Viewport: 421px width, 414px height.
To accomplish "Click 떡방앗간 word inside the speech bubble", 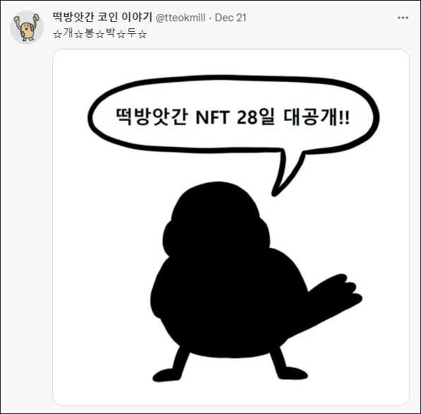I will pyautogui.click(x=151, y=117).
